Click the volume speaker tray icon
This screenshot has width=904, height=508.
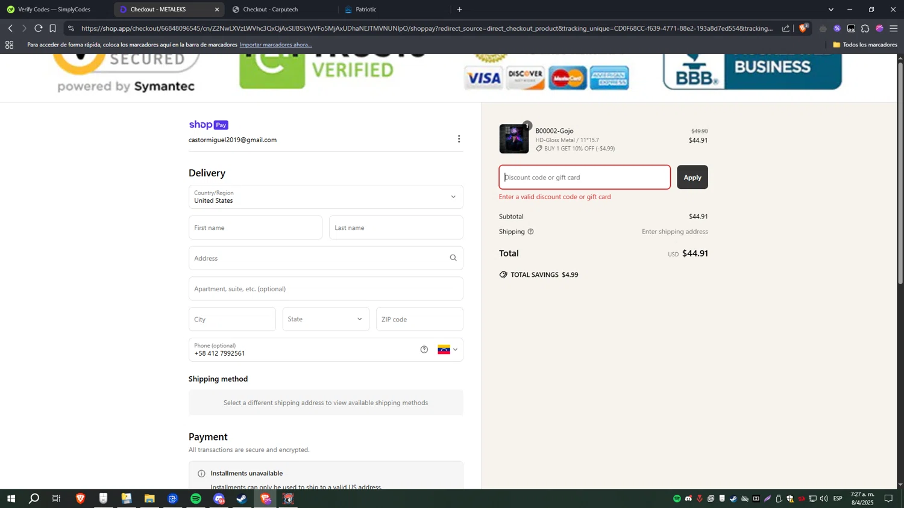(824, 498)
